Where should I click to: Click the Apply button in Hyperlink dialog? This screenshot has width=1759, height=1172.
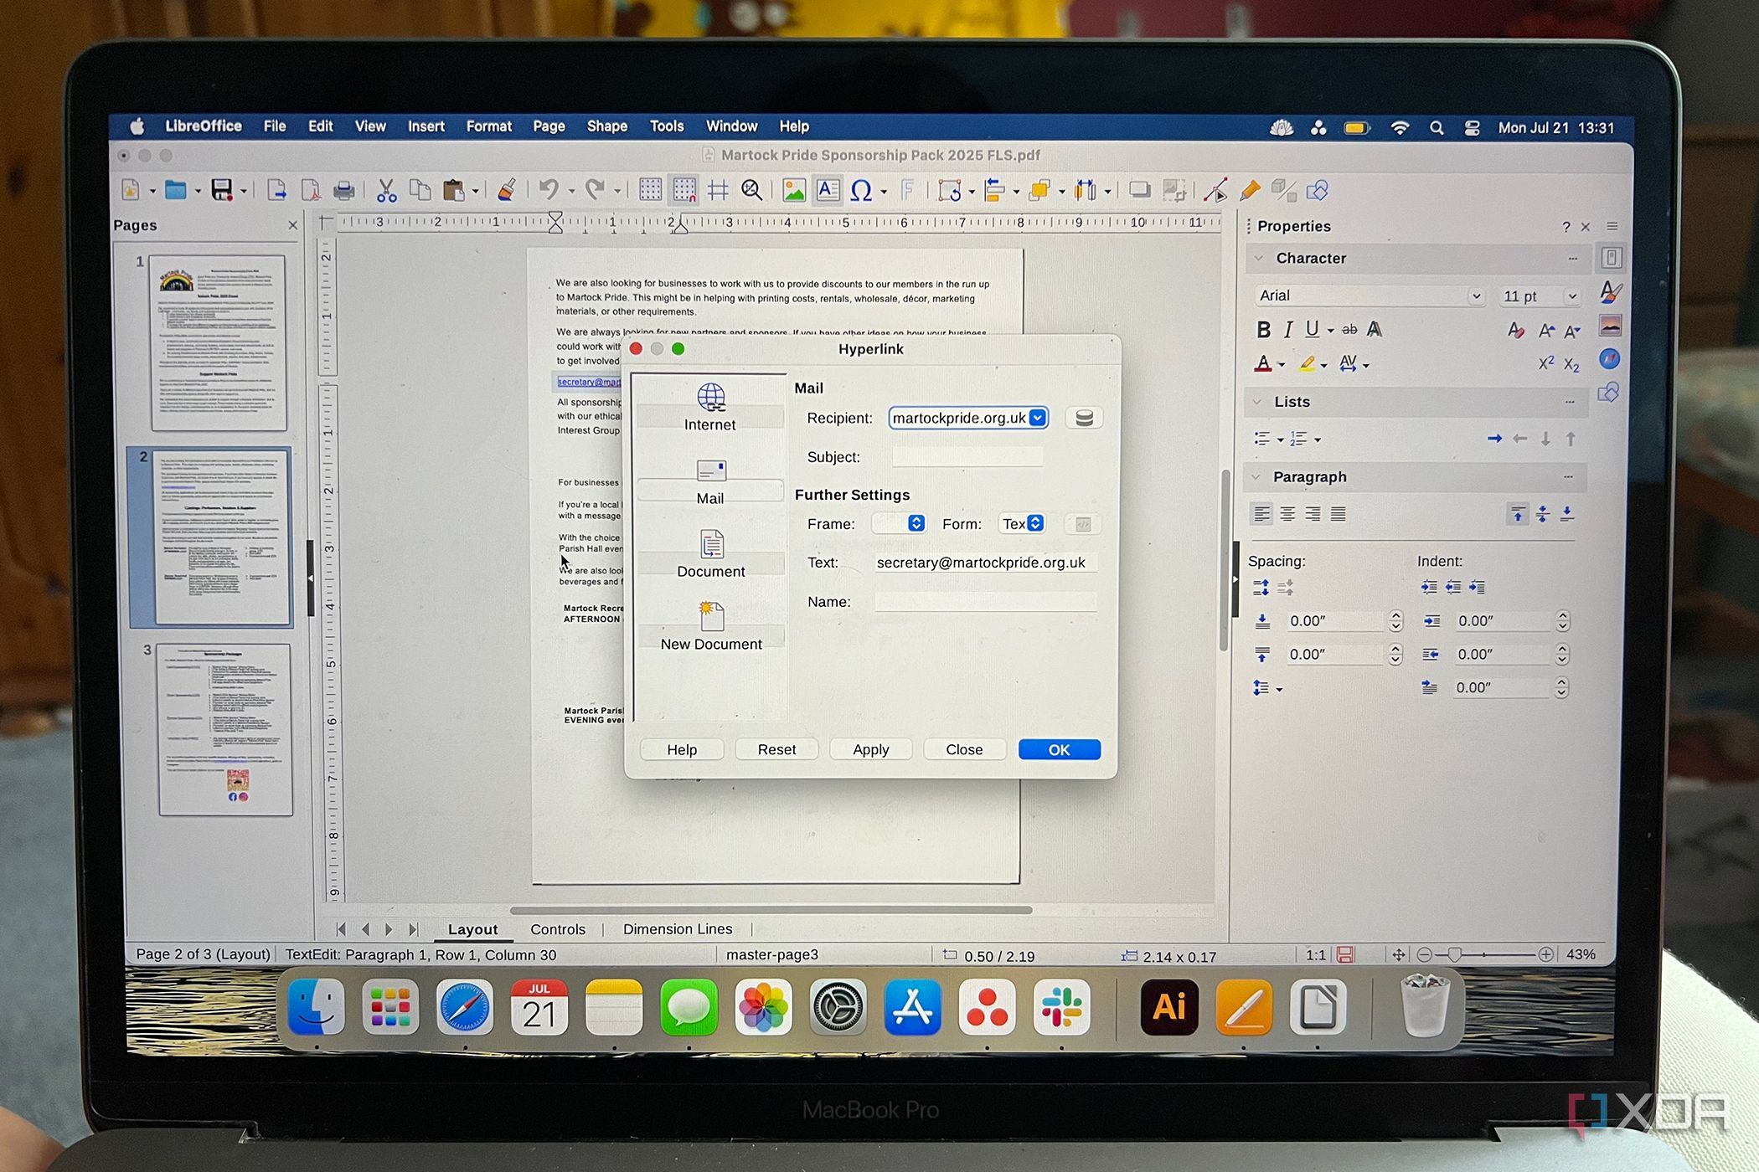click(870, 749)
